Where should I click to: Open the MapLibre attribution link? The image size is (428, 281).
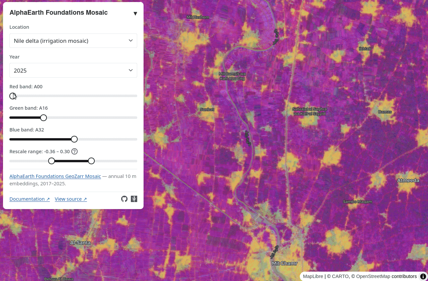click(313, 276)
